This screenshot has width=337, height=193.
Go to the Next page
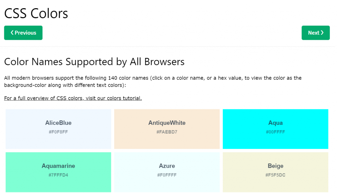316,33
